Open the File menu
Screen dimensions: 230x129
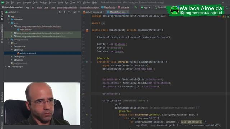[x=7, y=3]
